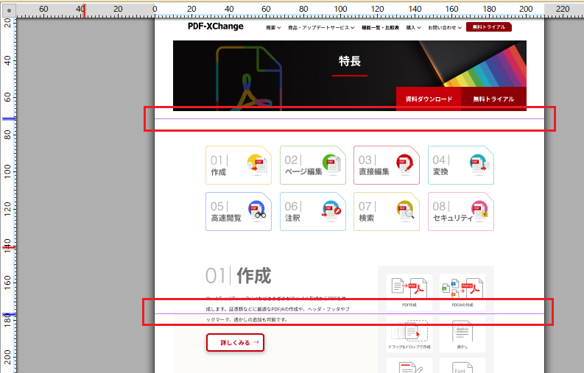Click the padlock icon on the セキュリティ card
The width and height of the screenshot is (584, 373).
coord(479,210)
